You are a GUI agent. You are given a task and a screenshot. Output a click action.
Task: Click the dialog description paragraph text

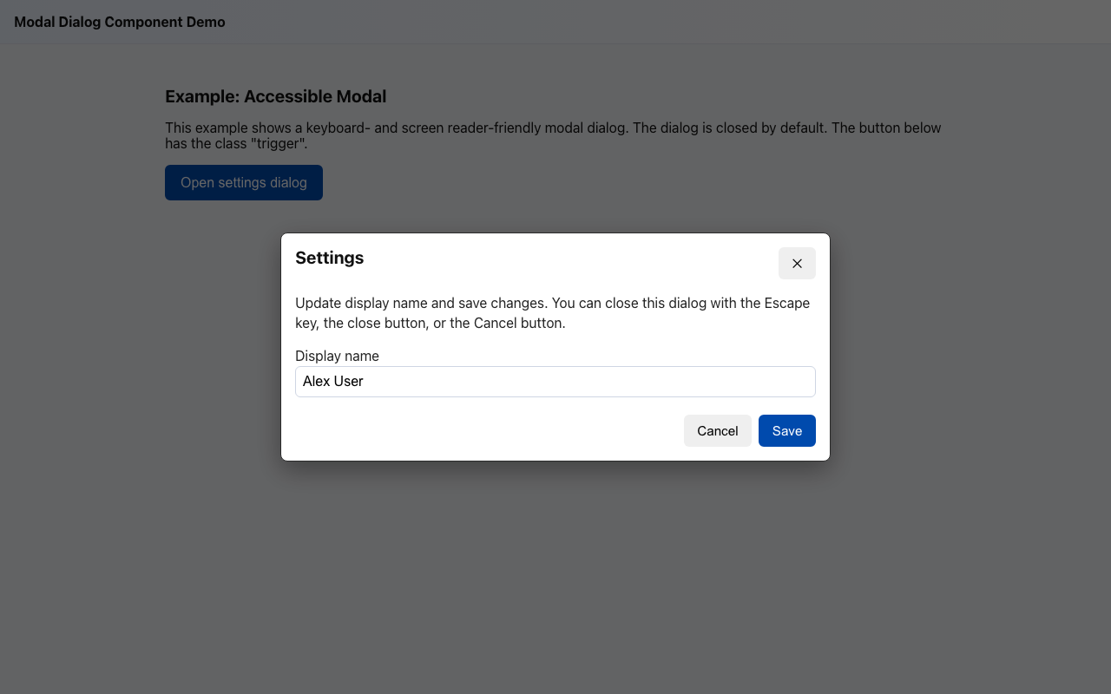click(552, 312)
